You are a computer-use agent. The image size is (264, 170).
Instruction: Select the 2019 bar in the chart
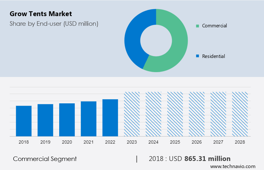click(45, 120)
